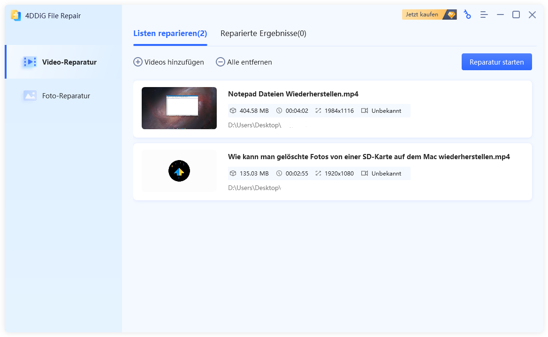Image resolution: width=548 pixels, height=337 pixels.
Task: Click the 4DDiG File Repair logo
Action: 16,15
